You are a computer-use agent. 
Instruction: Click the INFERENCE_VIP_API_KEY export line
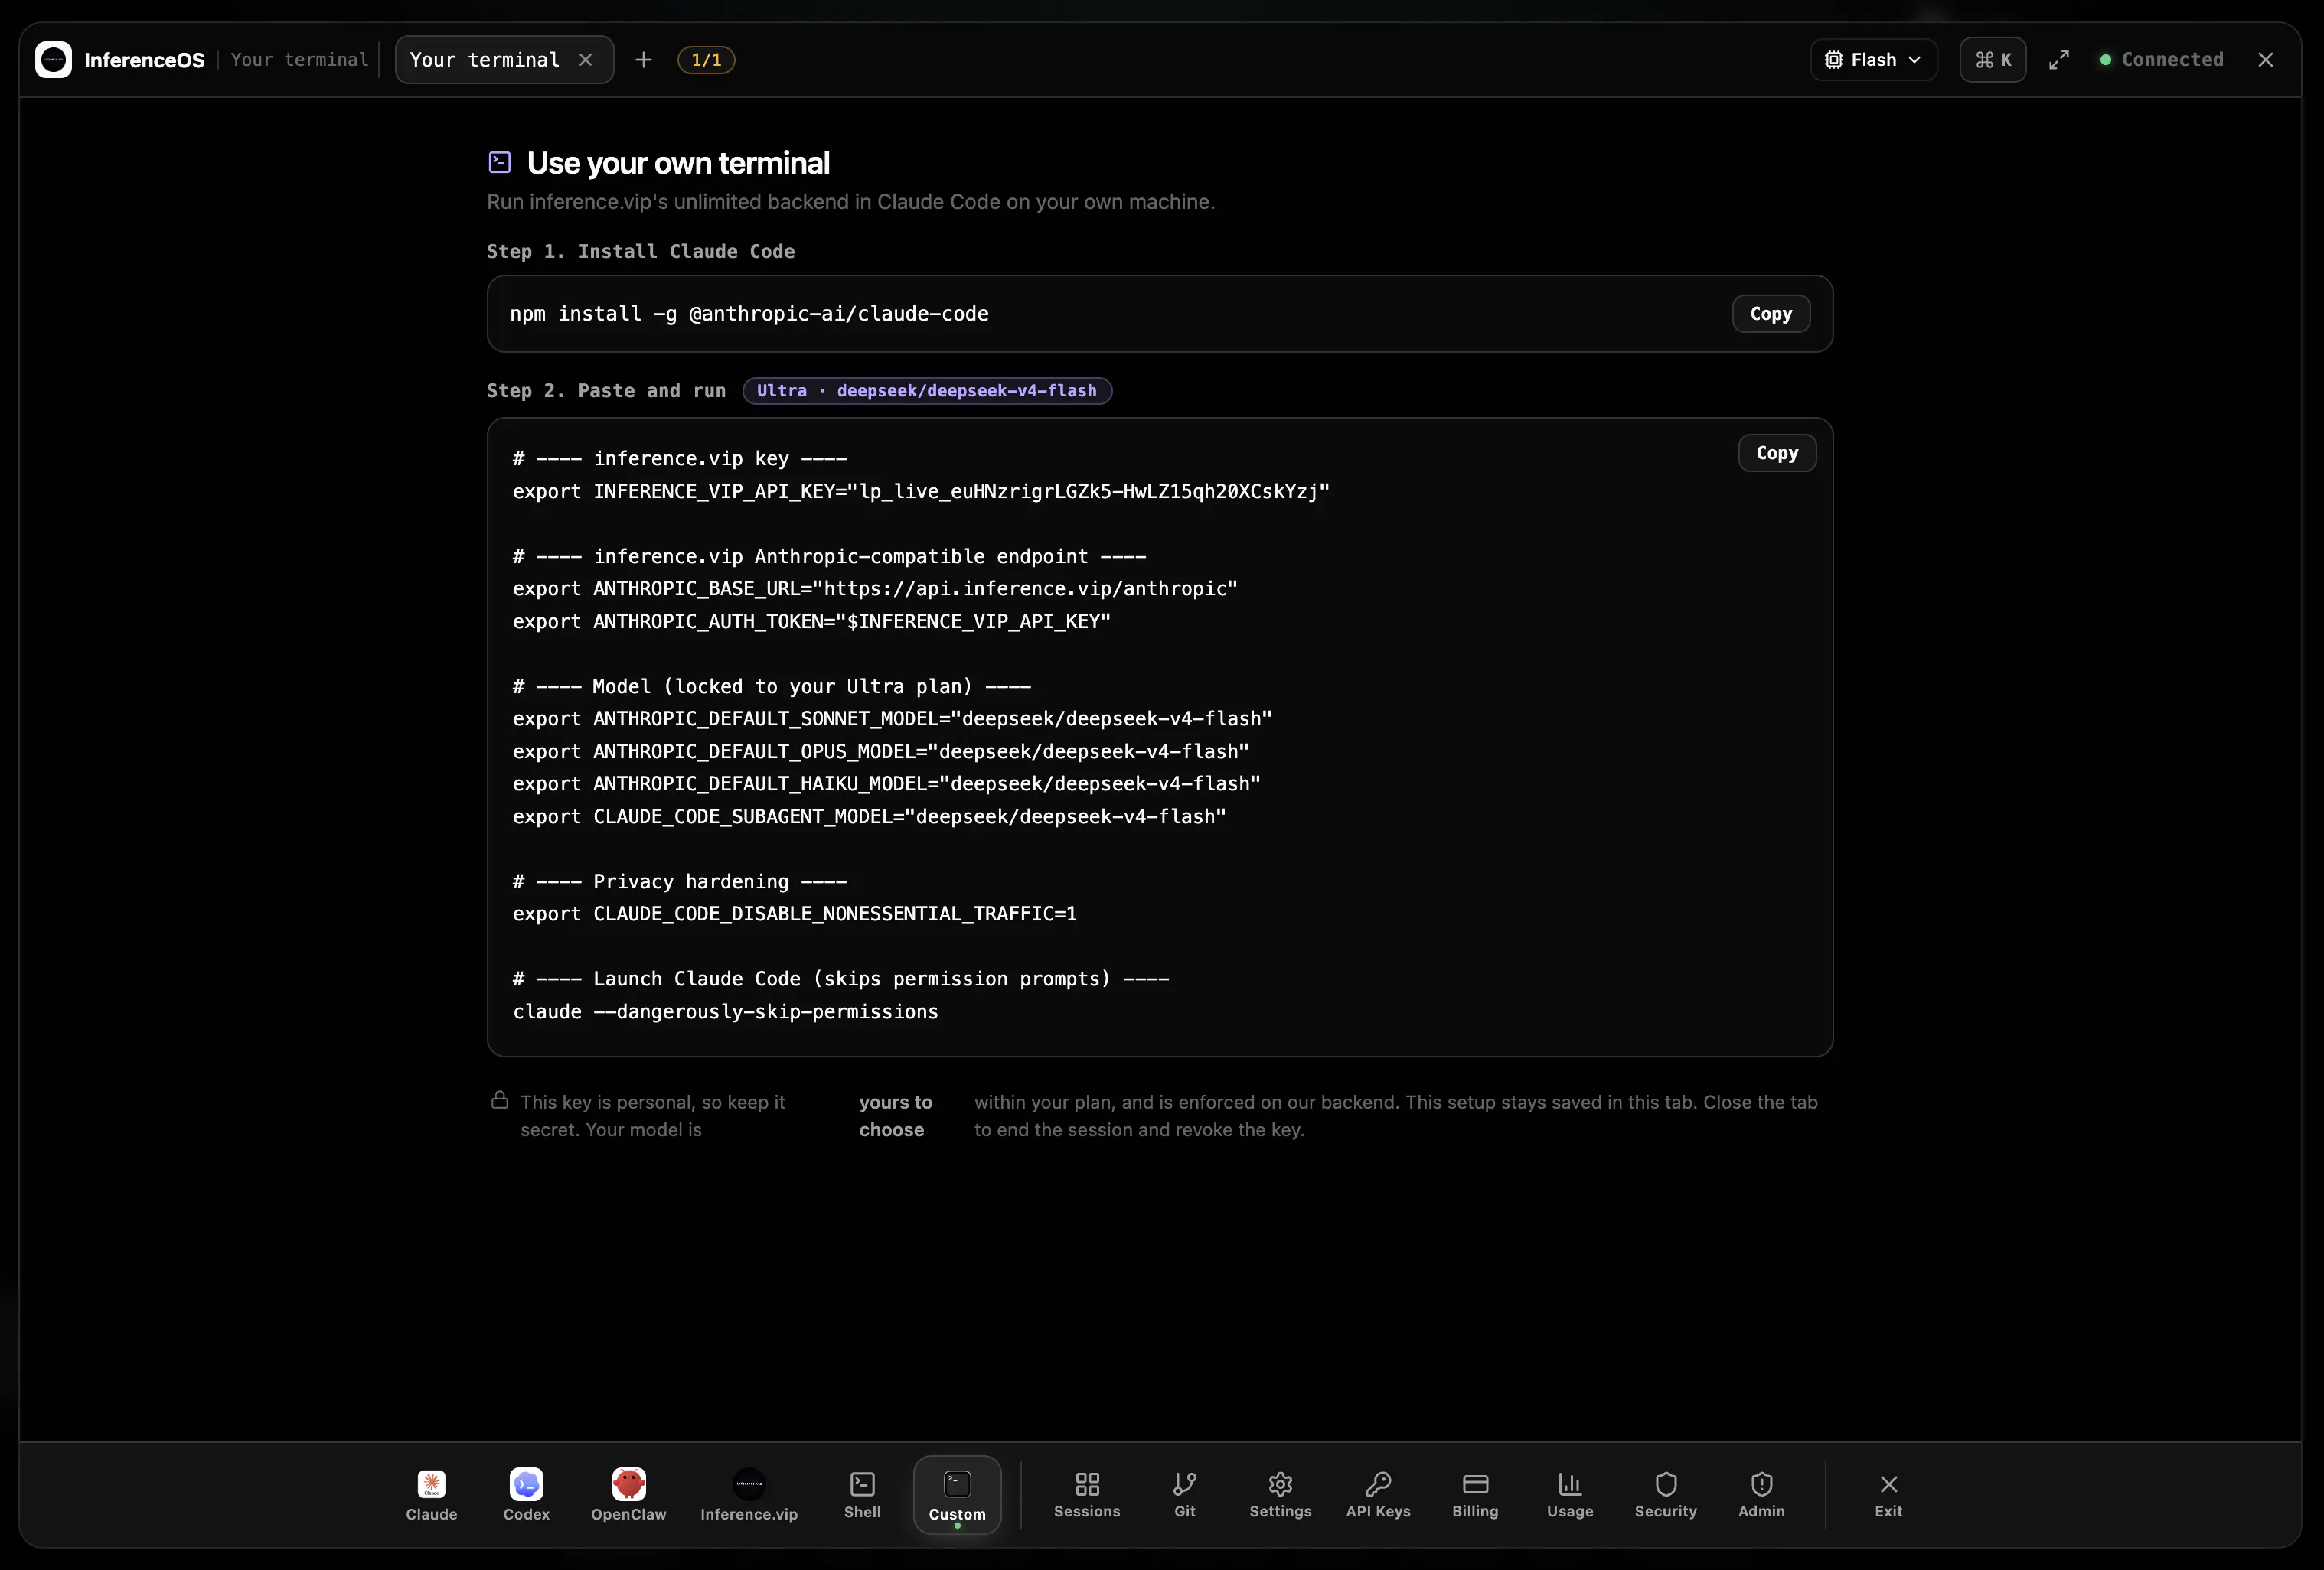[x=921, y=492]
